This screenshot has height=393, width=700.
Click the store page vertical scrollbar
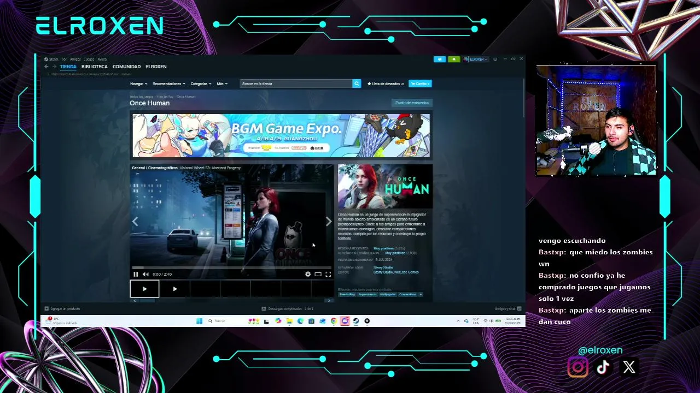[523, 98]
